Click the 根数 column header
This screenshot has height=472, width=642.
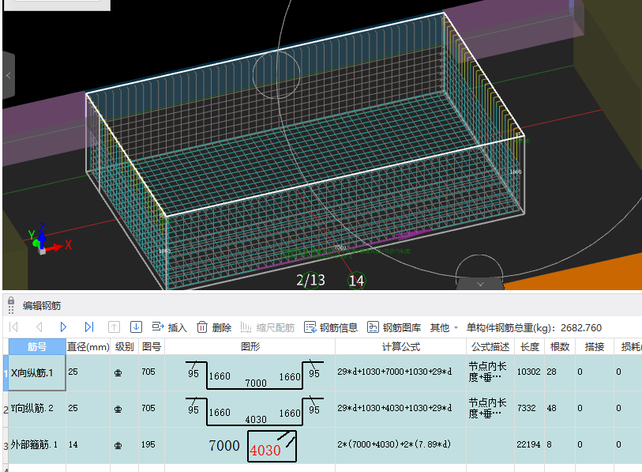(x=560, y=347)
